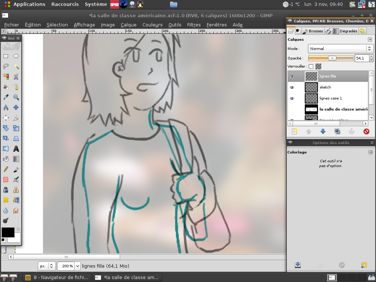The width and height of the screenshot is (376, 282).
Task: Select the Text tool
Action: (16, 149)
